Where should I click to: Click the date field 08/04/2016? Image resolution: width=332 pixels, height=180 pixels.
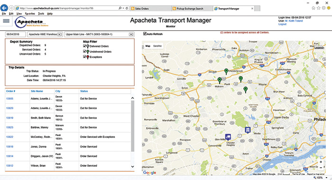[x=16, y=34]
